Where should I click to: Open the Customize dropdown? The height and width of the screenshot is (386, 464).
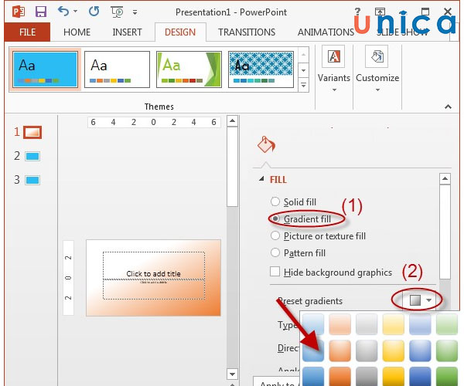tap(377, 69)
